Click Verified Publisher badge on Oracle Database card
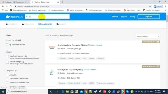Image resolution: width=168 pixels, height=94 pixels. click(x=151, y=42)
